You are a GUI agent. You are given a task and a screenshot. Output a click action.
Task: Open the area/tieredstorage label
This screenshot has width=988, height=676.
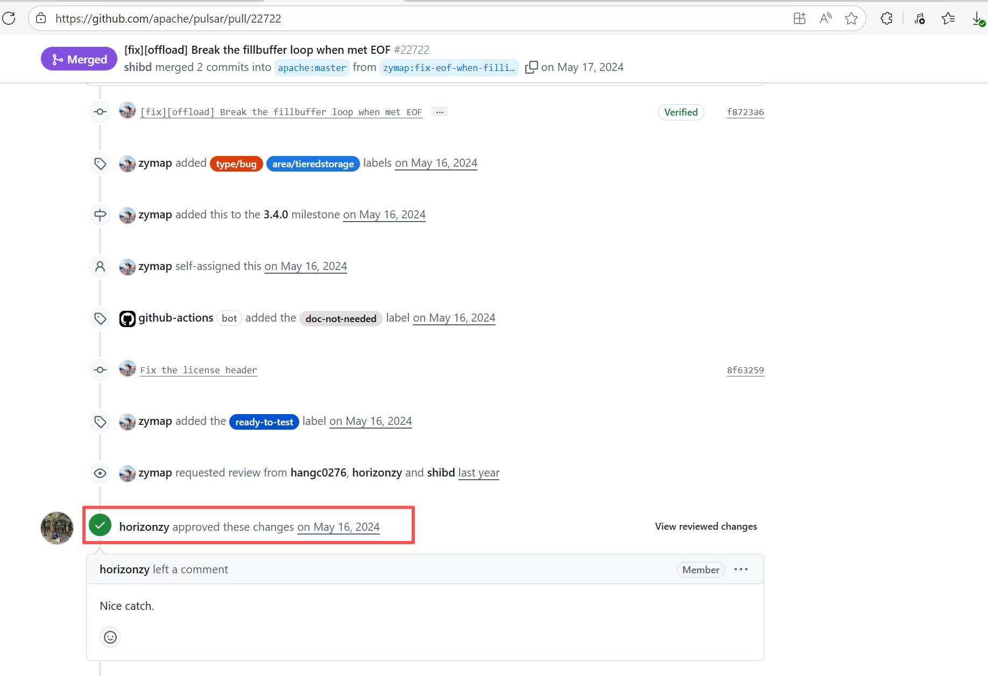point(313,163)
